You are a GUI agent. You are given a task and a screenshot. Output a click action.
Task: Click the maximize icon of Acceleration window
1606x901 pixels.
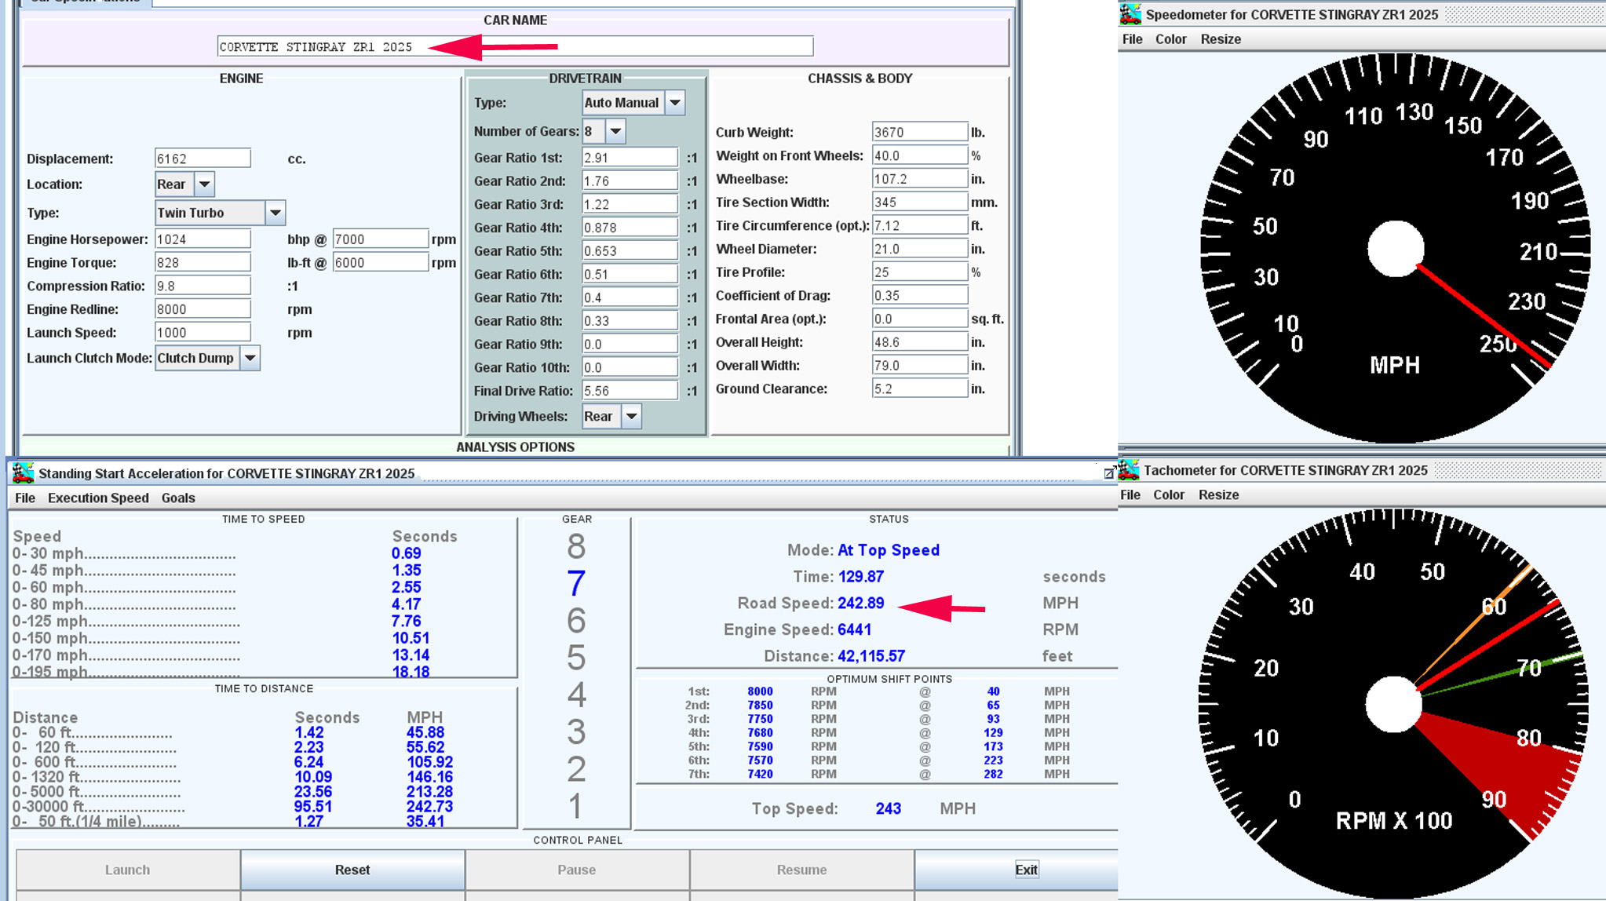[1109, 473]
